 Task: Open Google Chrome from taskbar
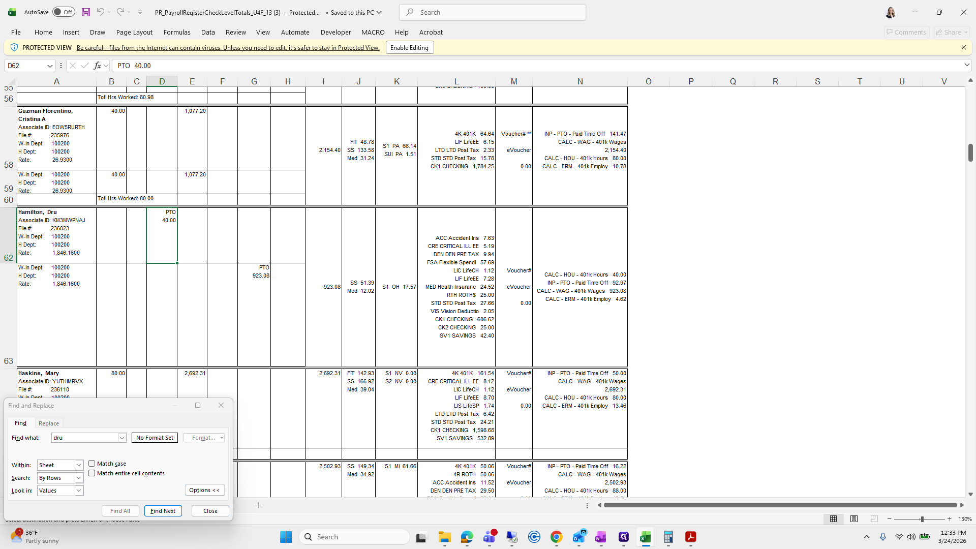point(556,537)
